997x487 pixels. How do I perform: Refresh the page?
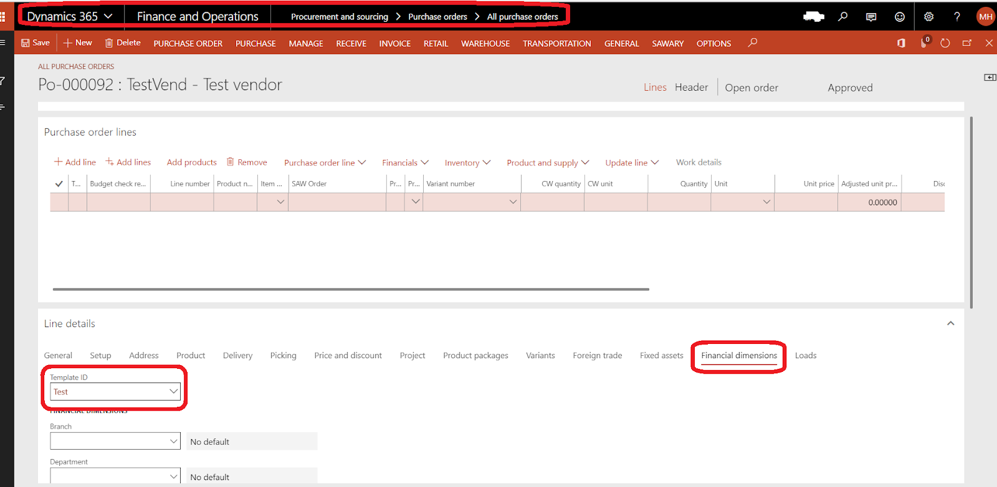tap(945, 43)
